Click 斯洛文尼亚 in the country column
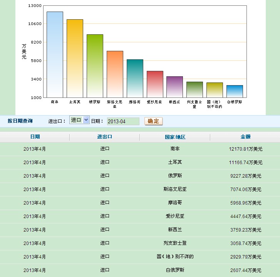Image resolution: width=280 pixels, height=277 pixels. click(x=175, y=189)
